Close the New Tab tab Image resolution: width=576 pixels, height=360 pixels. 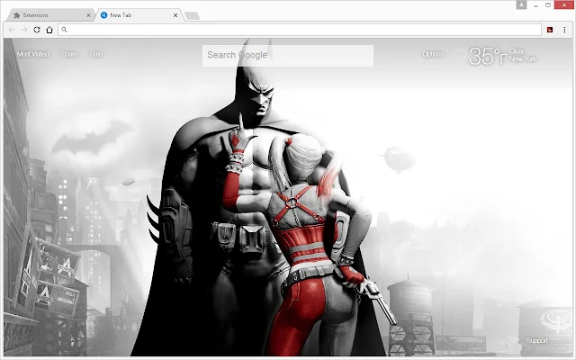tap(175, 15)
